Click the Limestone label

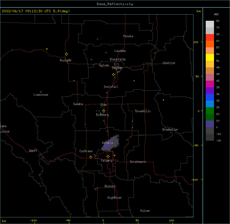click(41, 95)
